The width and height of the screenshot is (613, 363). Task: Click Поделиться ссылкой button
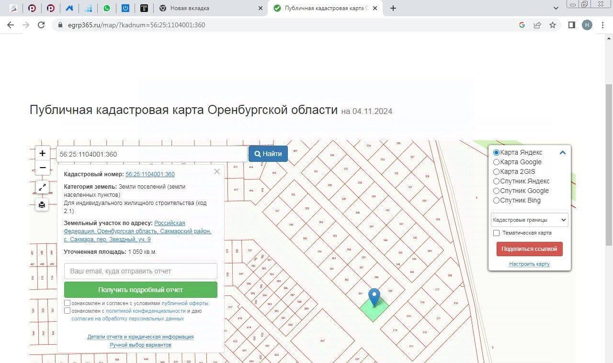[x=529, y=249]
